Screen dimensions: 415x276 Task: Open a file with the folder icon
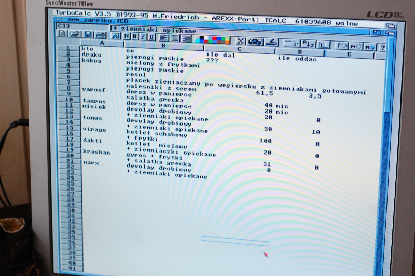75,35
